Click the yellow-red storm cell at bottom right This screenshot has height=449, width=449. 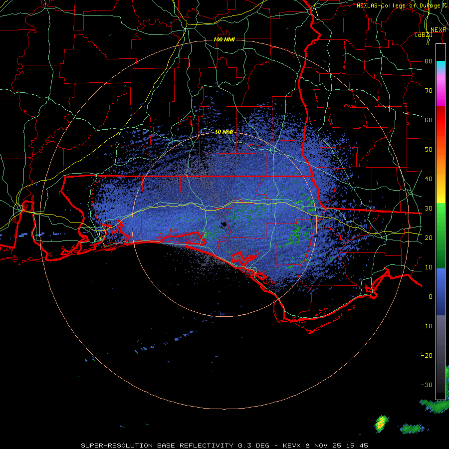pos(382,423)
